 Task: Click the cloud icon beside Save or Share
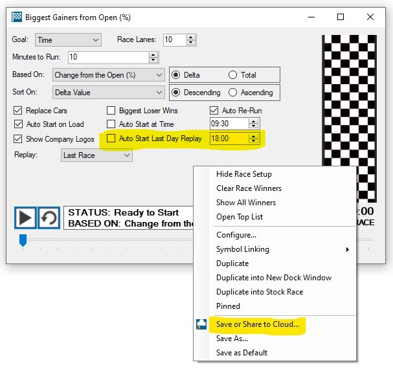[201, 324]
